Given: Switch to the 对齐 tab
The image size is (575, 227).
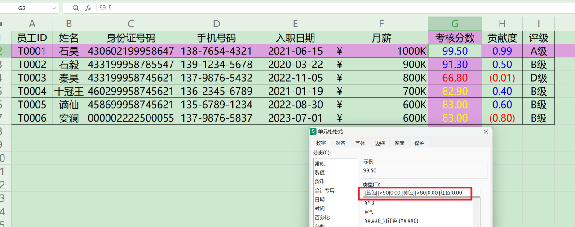Looking at the screenshot, I should point(341,143).
